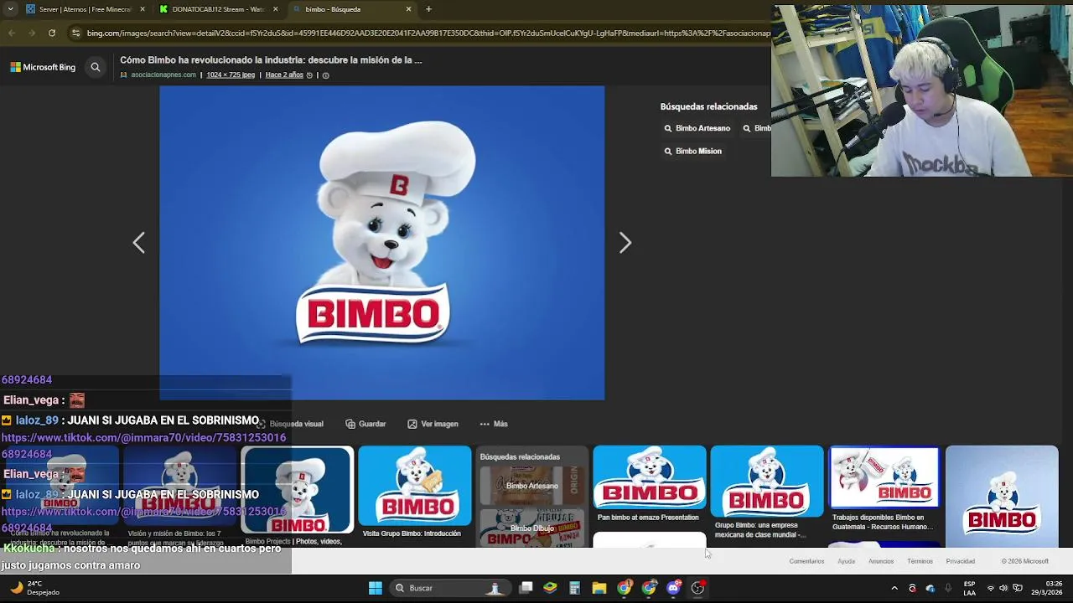This screenshot has width=1073, height=603.
Task: Open File Explorer from the taskbar
Action: 599,588
